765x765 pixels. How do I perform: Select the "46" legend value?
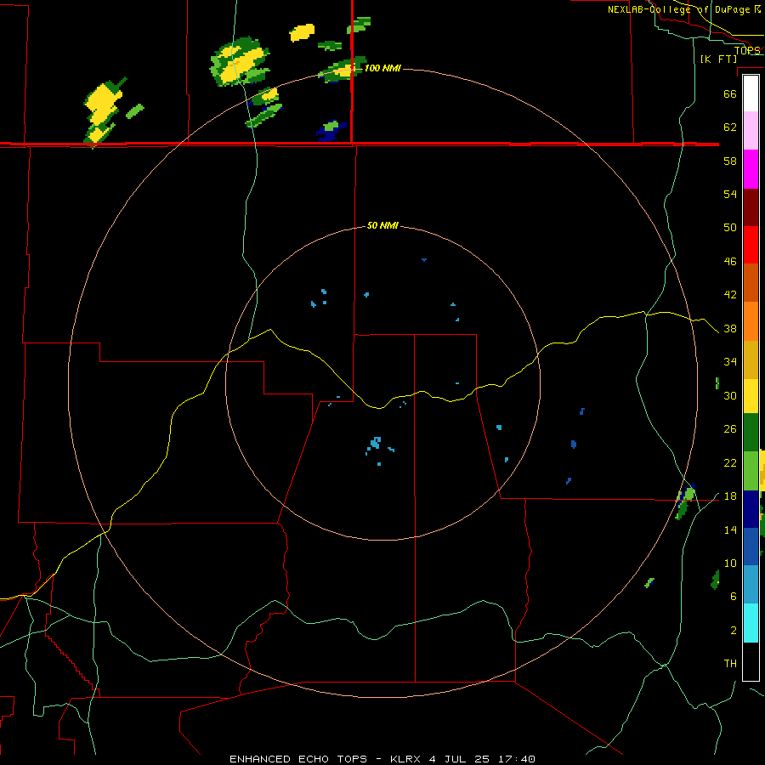click(730, 262)
